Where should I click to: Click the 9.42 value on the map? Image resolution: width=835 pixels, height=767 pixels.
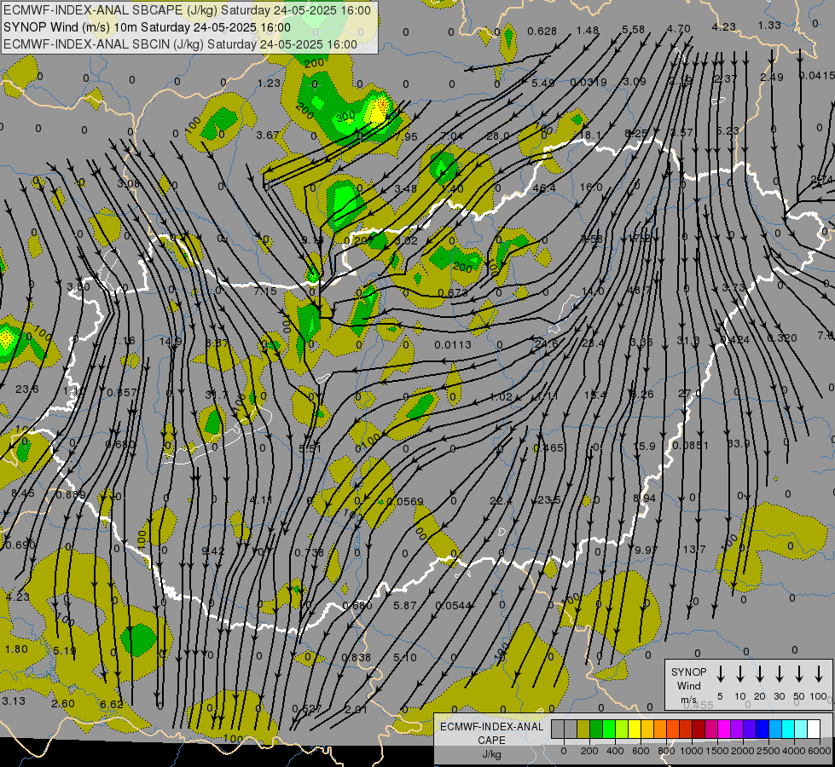click(x=213, y=551)
